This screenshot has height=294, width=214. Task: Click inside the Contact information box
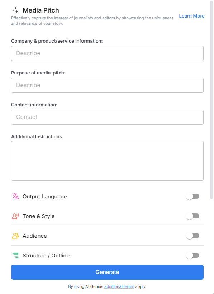pyautogui.click(x=107, y=117)
